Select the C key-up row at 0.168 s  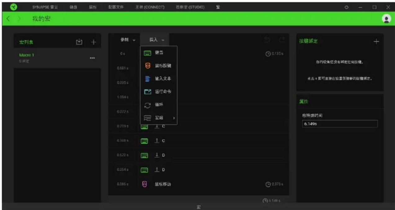coord(198,141)
